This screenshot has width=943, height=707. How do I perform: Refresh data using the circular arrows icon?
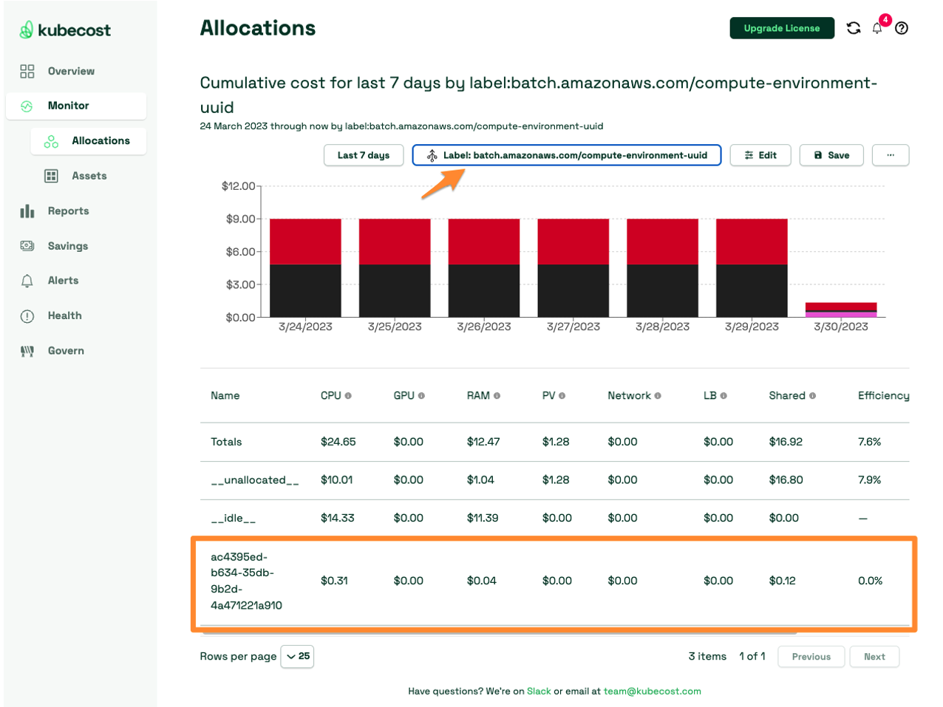tap(854, 27)
